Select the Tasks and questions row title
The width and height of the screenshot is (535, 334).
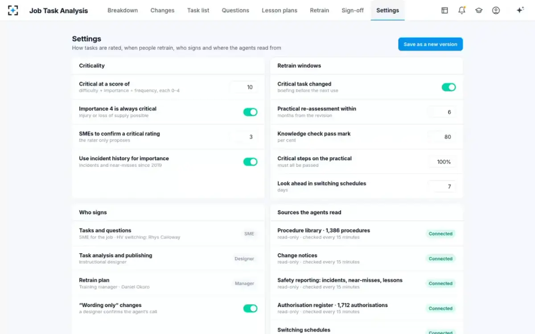[x=105, y=231]
